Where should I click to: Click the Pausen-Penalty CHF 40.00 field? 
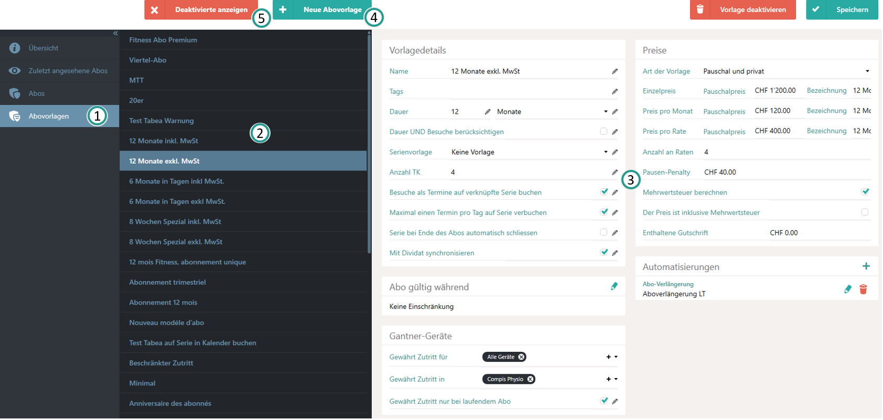coord(787,172)
